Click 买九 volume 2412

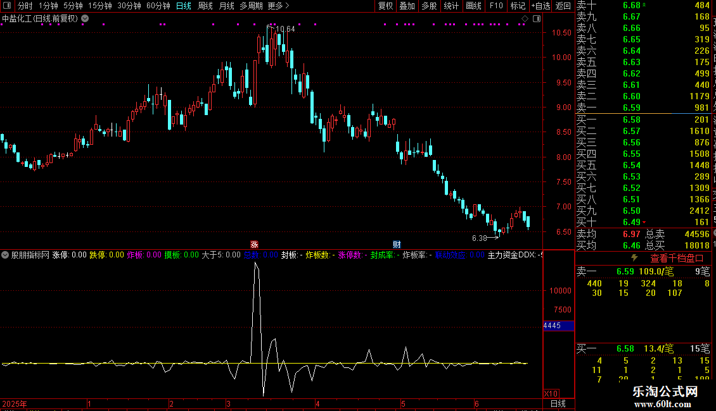(x=699, y=211)
